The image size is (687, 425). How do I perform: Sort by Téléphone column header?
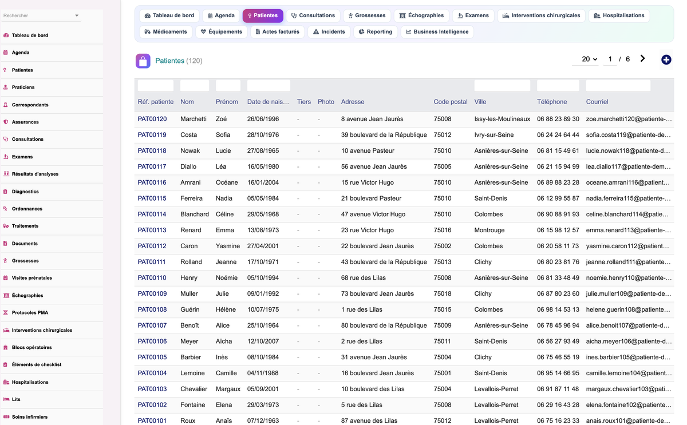552,102
